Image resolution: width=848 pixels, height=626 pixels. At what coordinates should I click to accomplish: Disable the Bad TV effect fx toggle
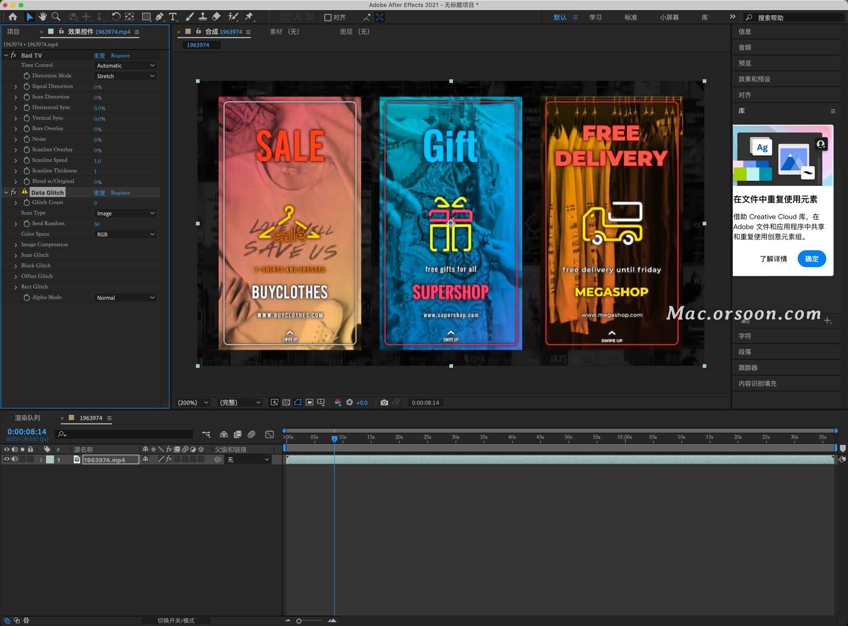[14, 55]
